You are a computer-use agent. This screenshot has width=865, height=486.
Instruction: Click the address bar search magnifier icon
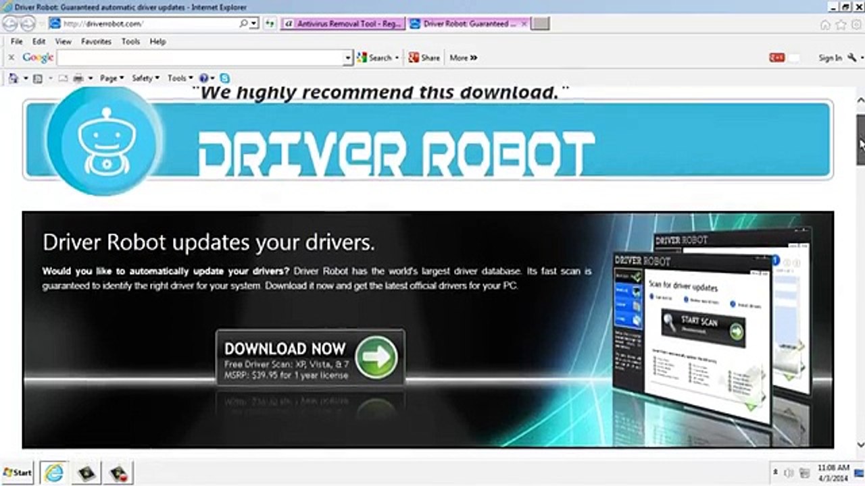(243, 24)
